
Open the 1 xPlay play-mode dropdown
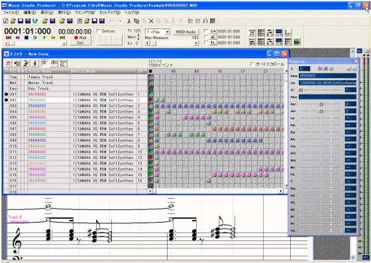pyautogui.click(x=167, y=32)
